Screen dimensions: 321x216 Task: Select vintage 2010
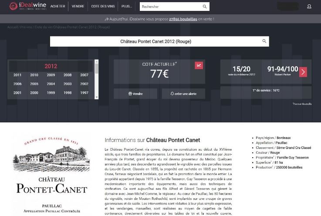34,75
